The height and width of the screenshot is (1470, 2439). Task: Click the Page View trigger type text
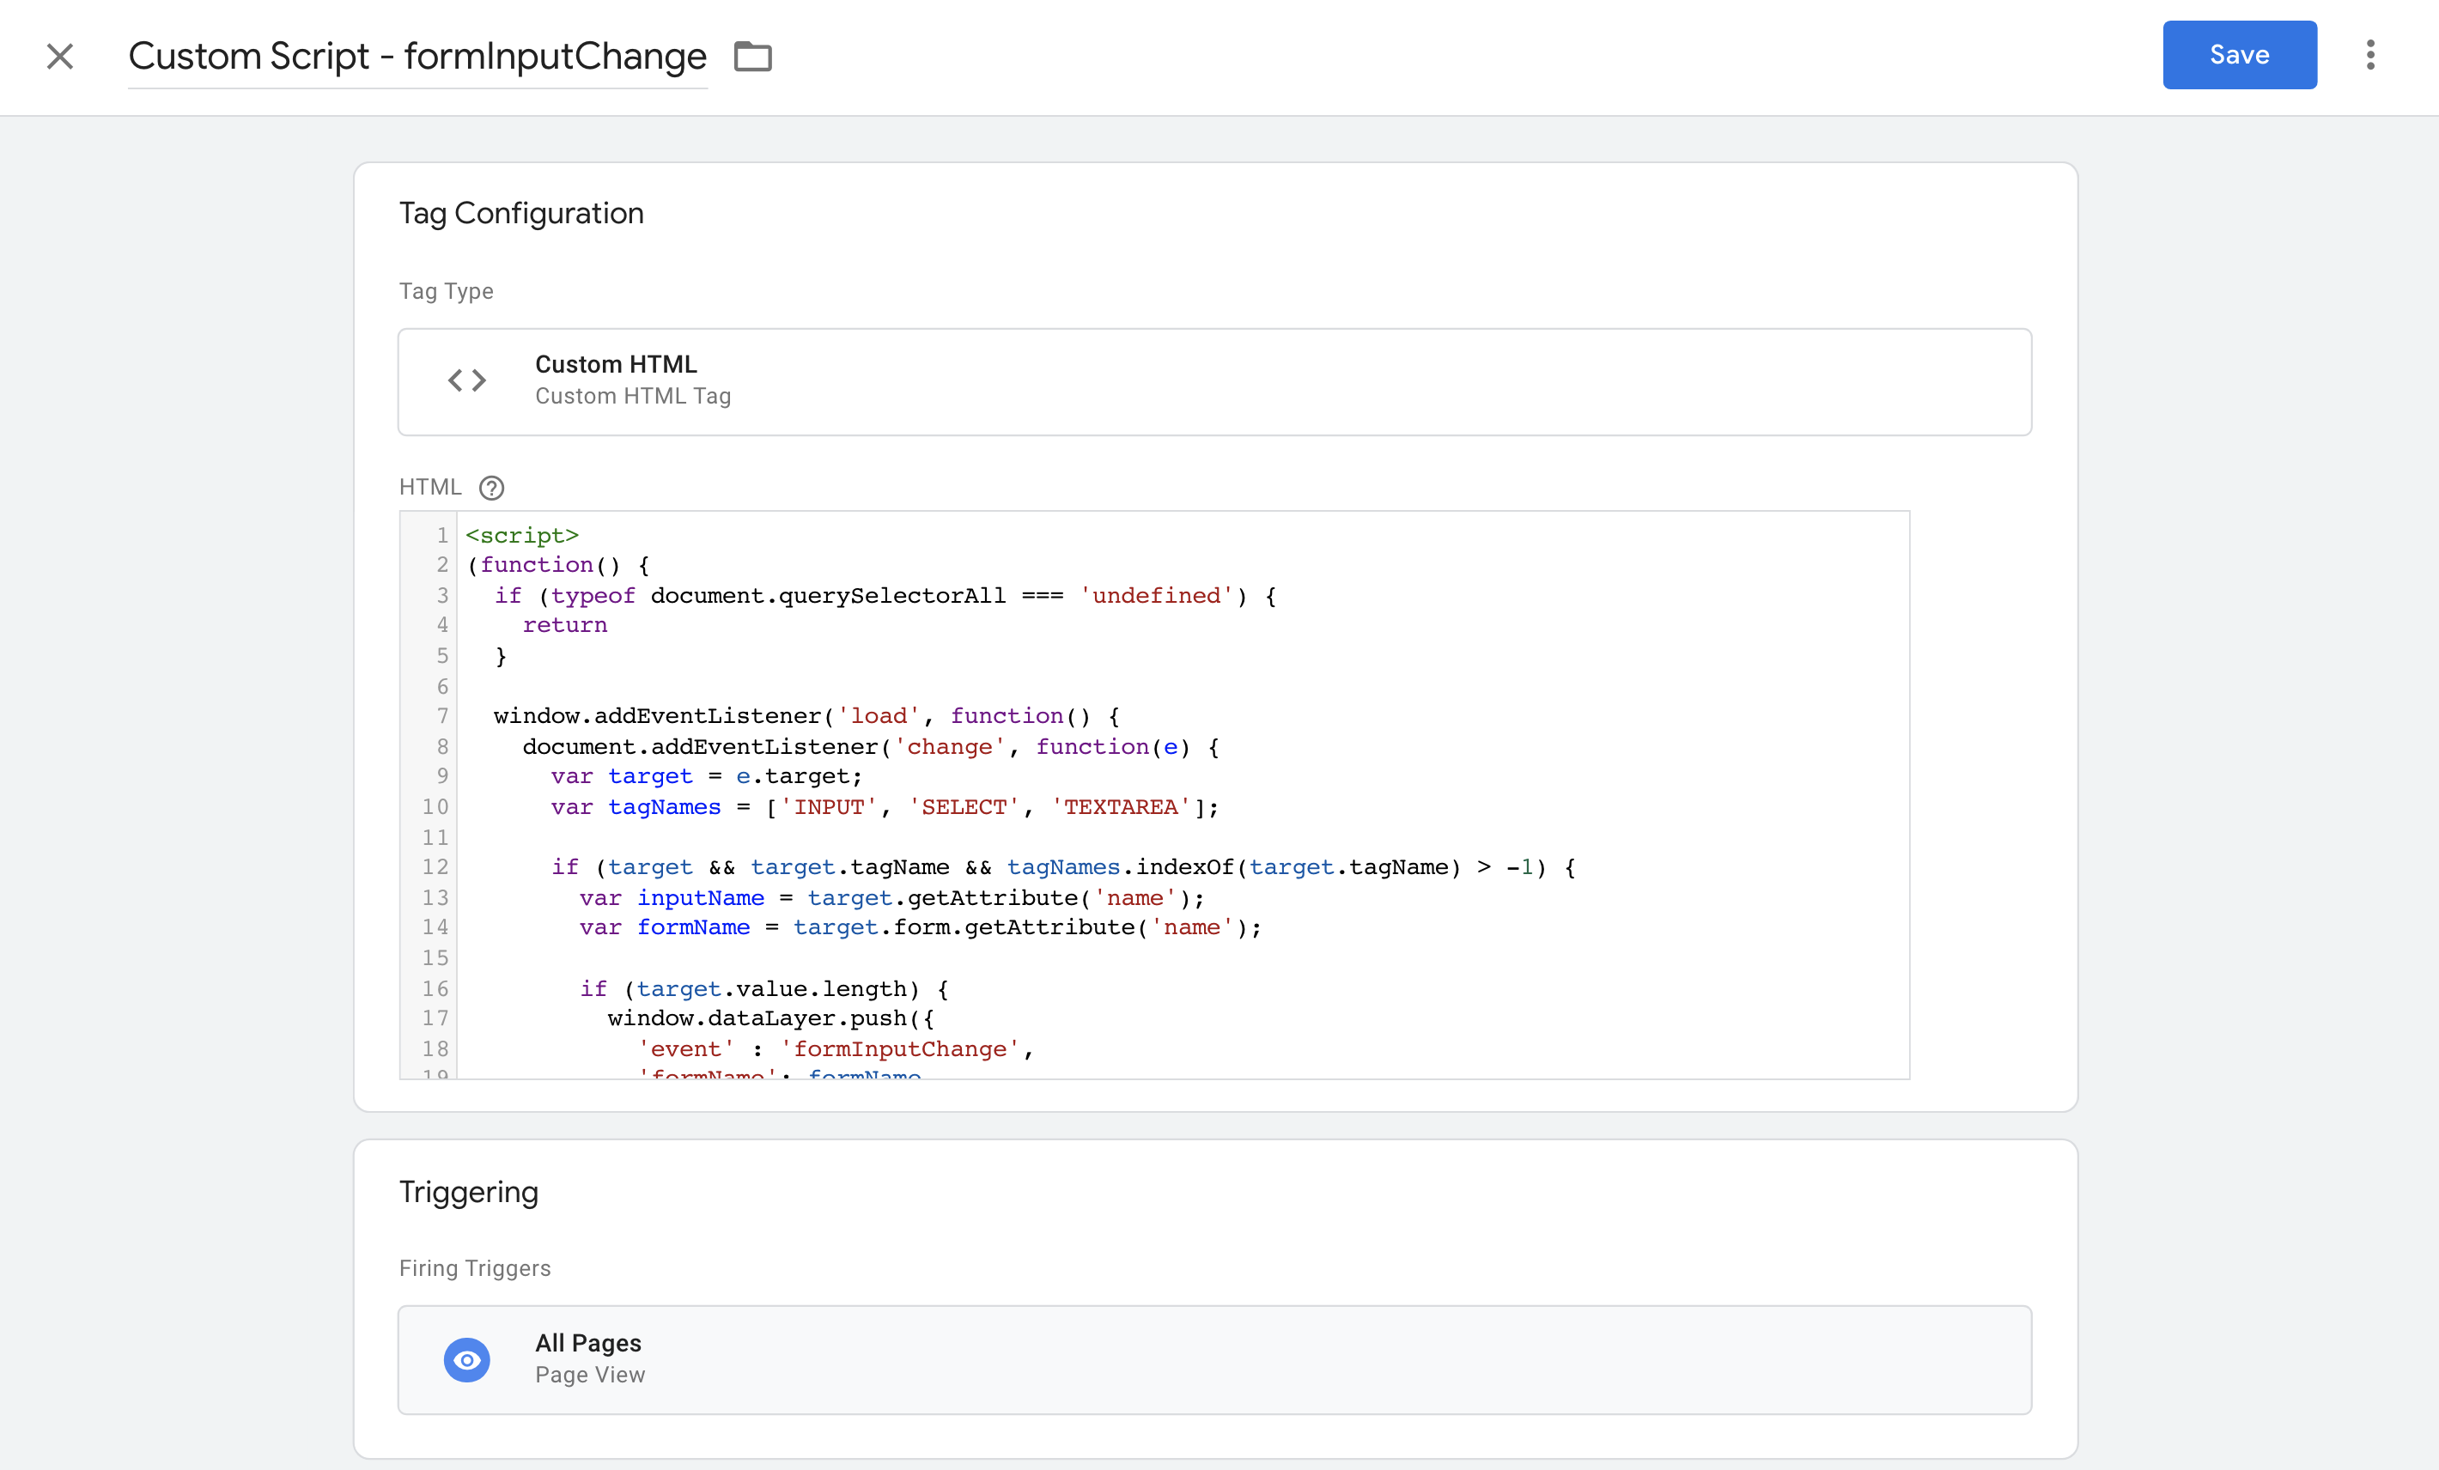click(x=590, y=1375)
